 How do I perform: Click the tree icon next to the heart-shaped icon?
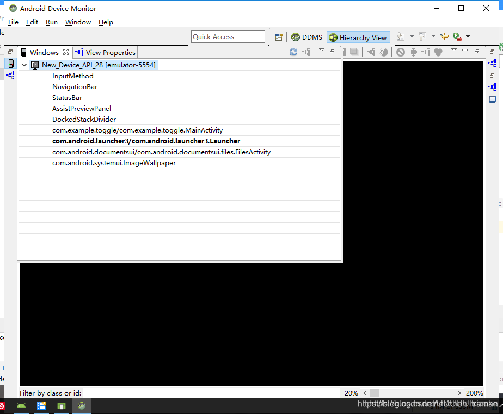click(x=426, y=52)
